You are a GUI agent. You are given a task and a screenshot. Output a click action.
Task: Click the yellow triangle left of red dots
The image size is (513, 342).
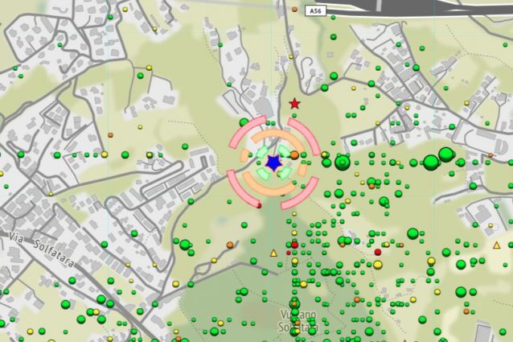273,254
